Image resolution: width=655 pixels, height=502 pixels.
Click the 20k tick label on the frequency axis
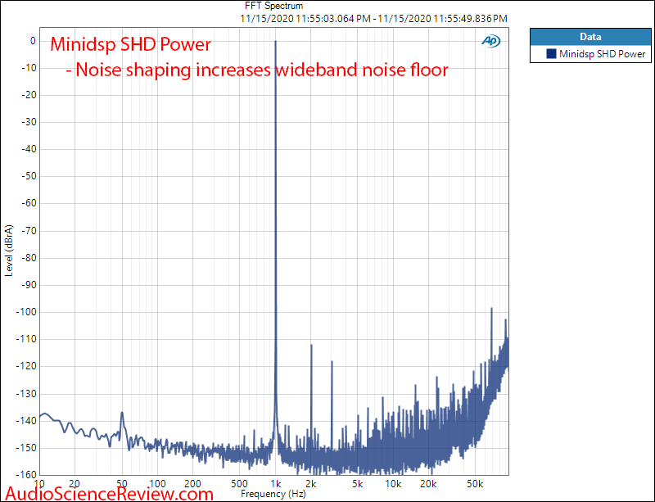(x=428, y=484)
